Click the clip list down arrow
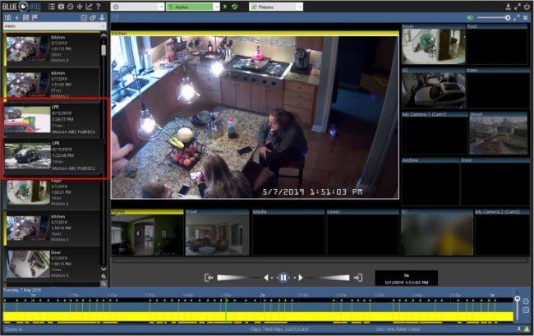The width and height of the screenshot is (534, 336). pyautogui.click(x=104, y=269)
